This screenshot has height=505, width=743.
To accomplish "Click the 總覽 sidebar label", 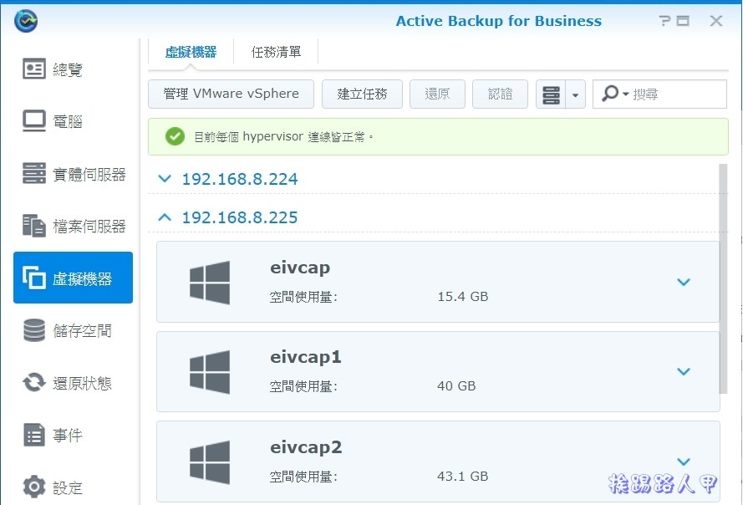I will pos(68,69).
